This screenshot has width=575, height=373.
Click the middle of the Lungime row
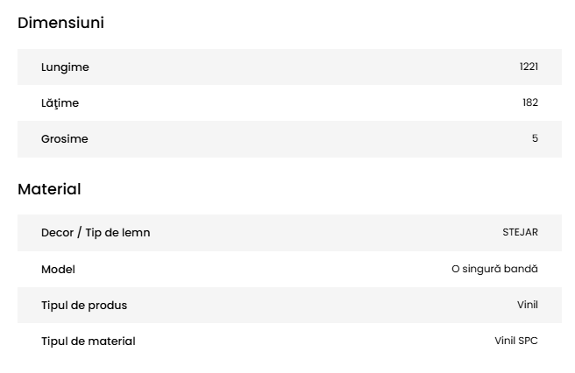point(289,67)
